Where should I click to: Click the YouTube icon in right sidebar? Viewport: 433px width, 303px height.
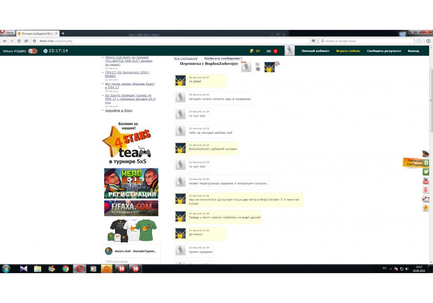coord(426,181)
